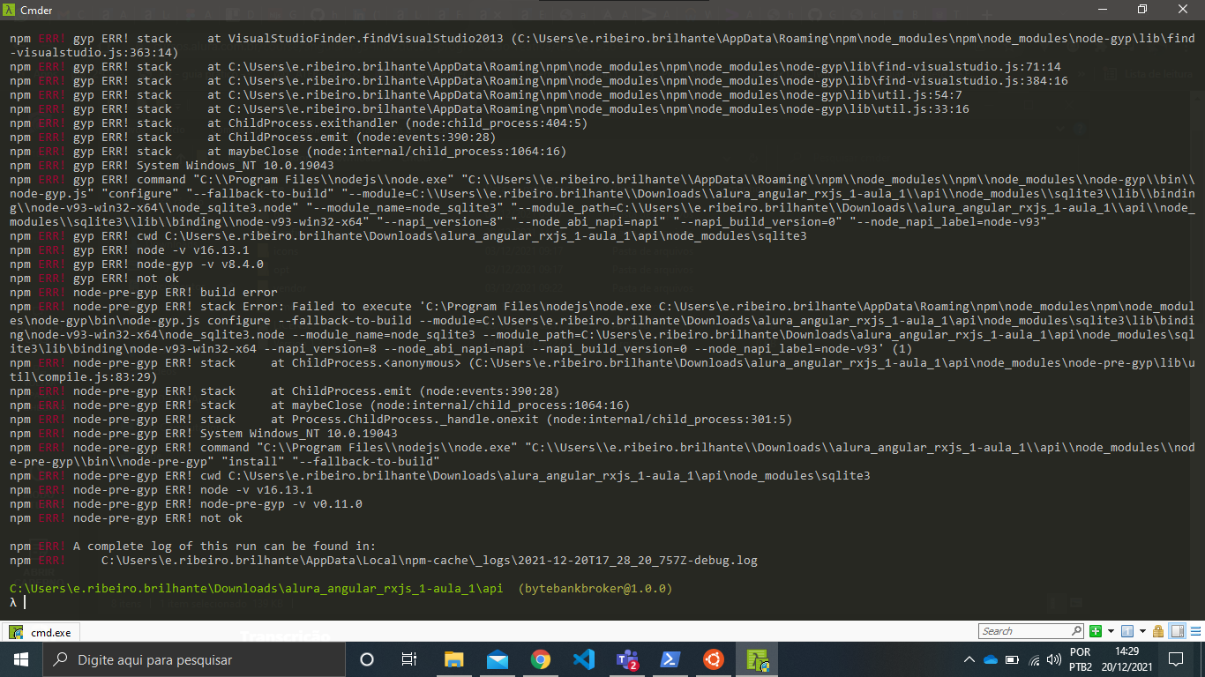
Task: Open Task View on taskbar
Action: point(409,659)
